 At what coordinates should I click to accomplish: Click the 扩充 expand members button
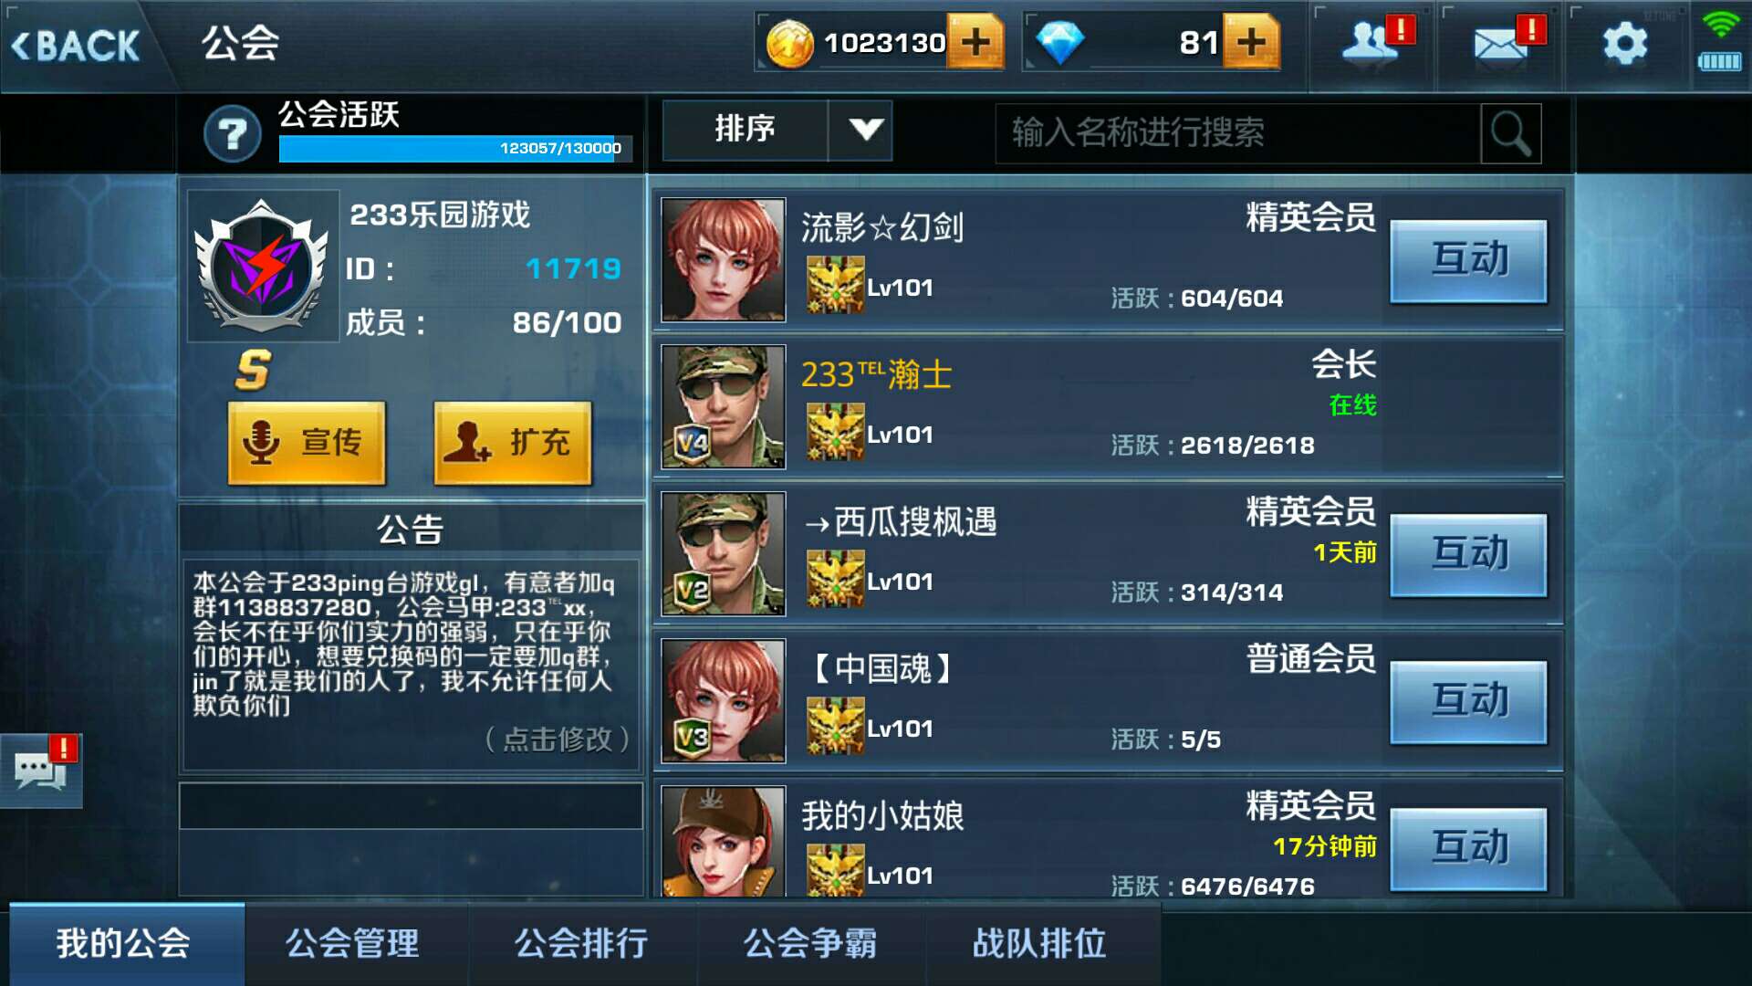pos(513,443)
